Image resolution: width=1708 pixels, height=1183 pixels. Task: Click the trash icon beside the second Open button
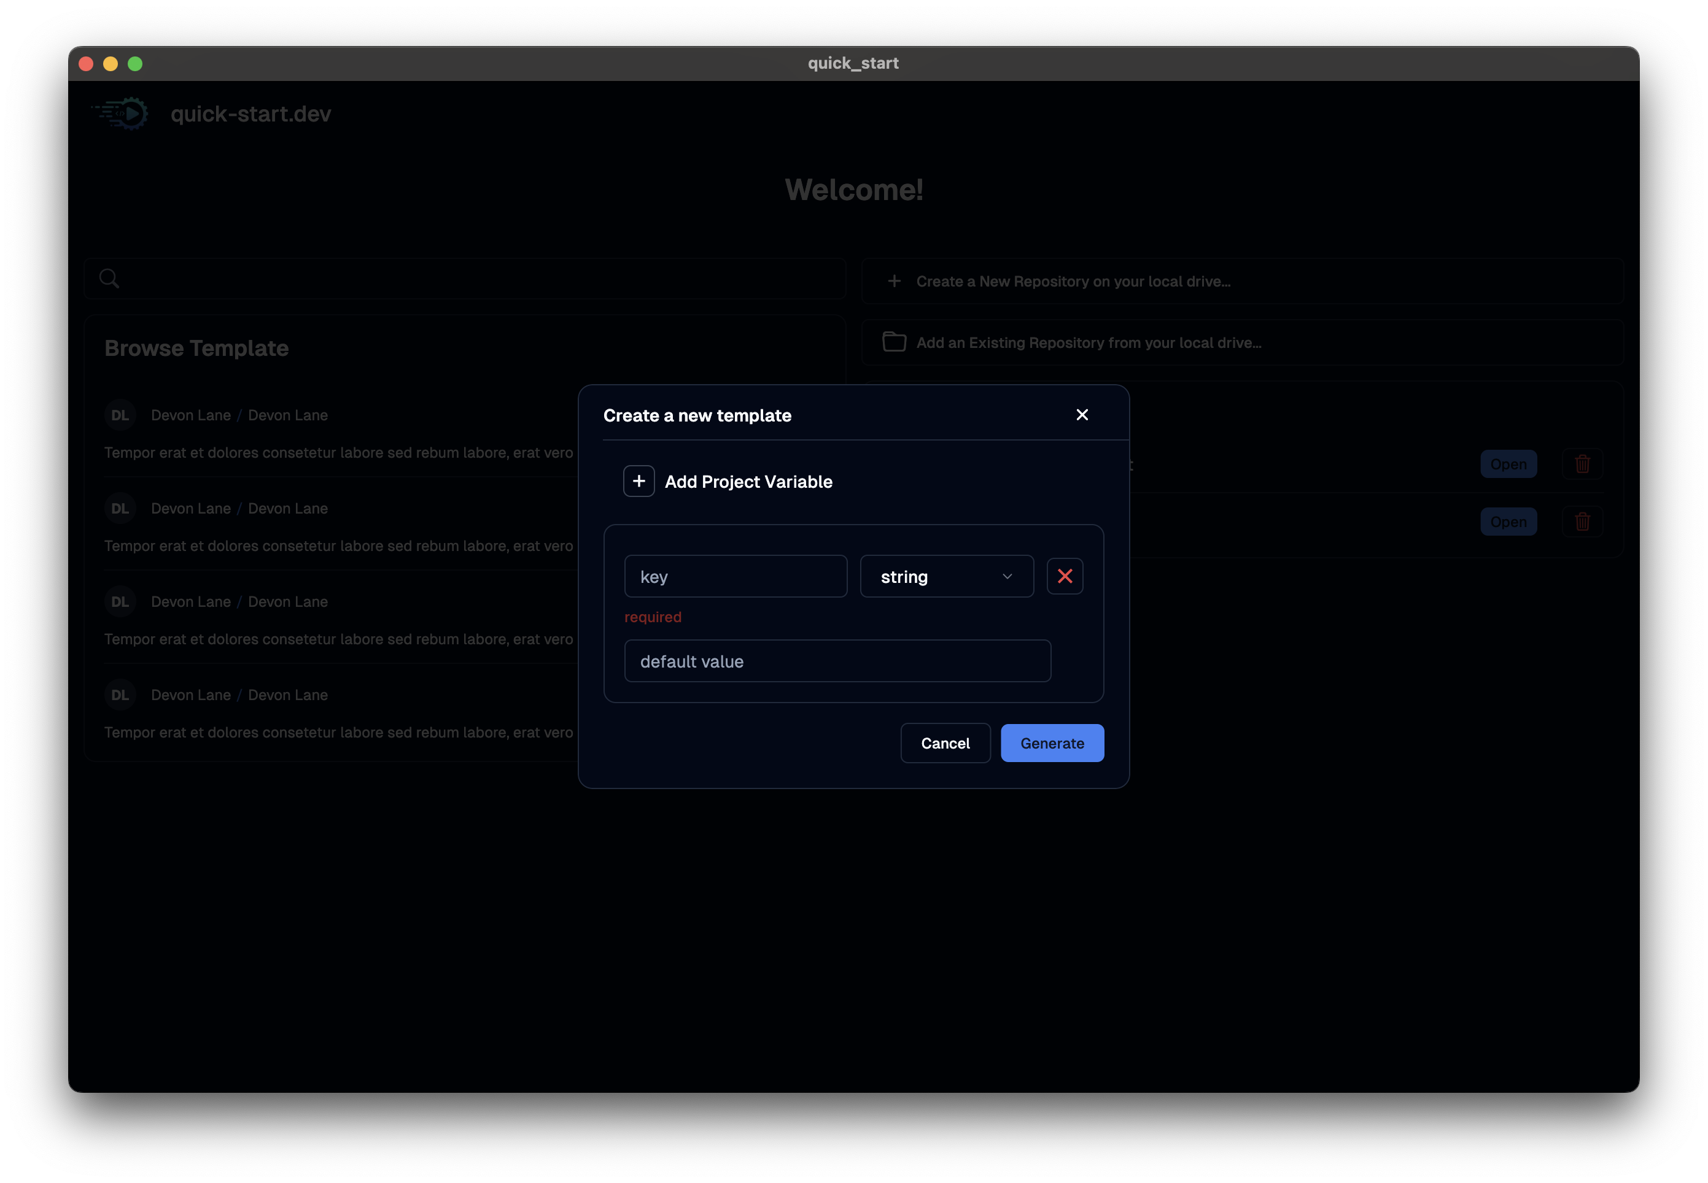pos(1582,521)
